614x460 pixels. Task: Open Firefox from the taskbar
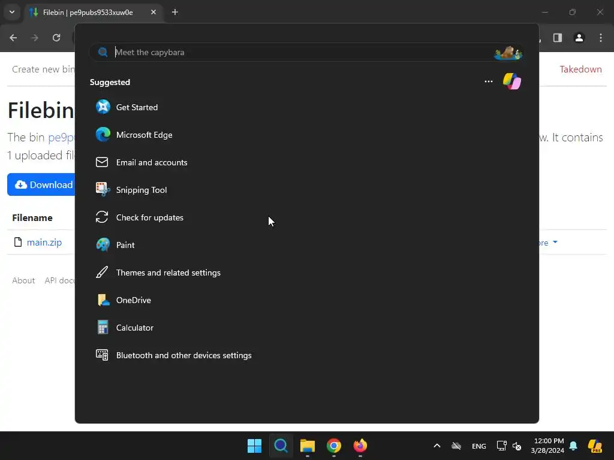[360, 446]
